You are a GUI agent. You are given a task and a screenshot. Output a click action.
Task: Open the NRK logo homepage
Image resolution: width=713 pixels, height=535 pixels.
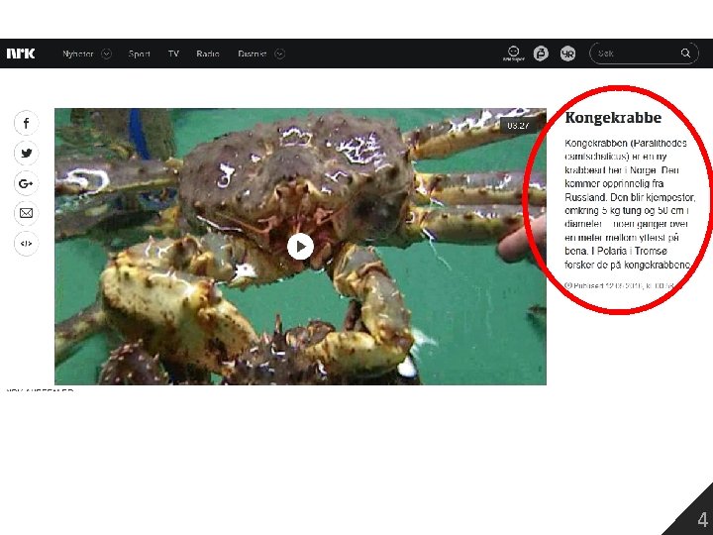click(21, 53)
